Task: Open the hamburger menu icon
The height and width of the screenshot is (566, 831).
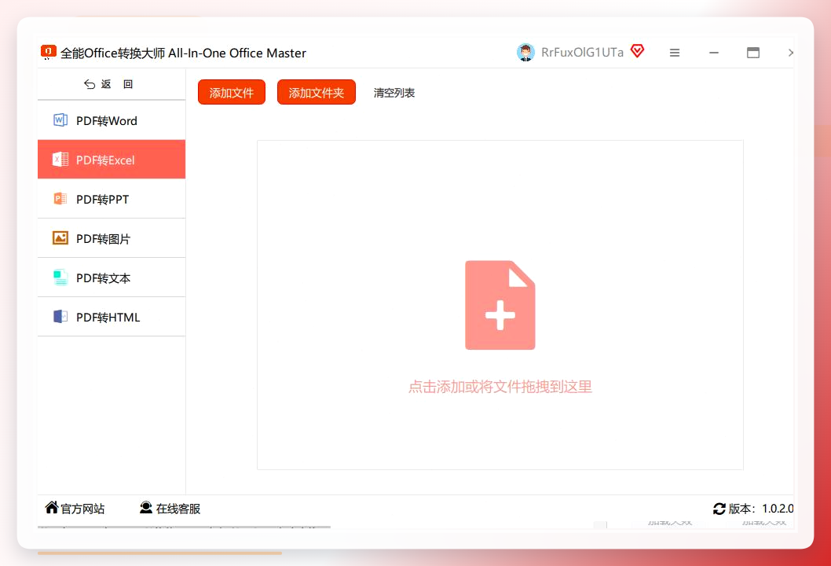Action: [674, 53]
